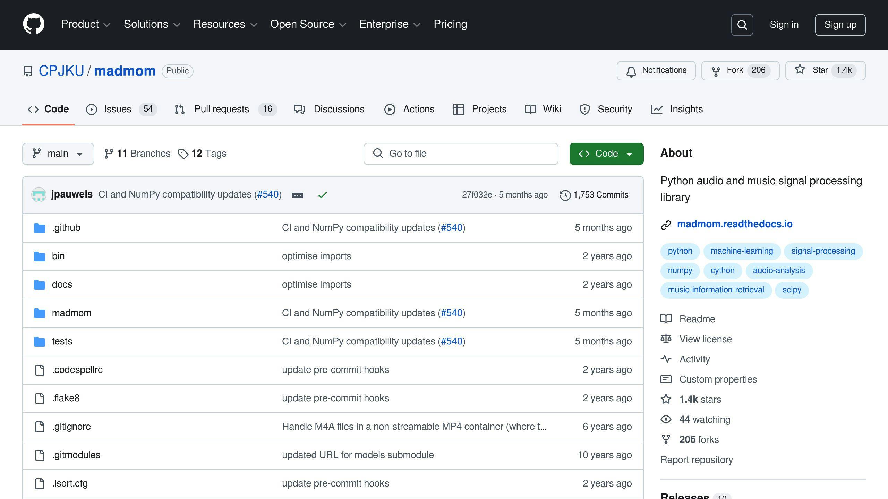The height and width of the screenshot is (499, 888).
Task: View 12 Tags
Action: pyautogui.click(x=202, y=154)
